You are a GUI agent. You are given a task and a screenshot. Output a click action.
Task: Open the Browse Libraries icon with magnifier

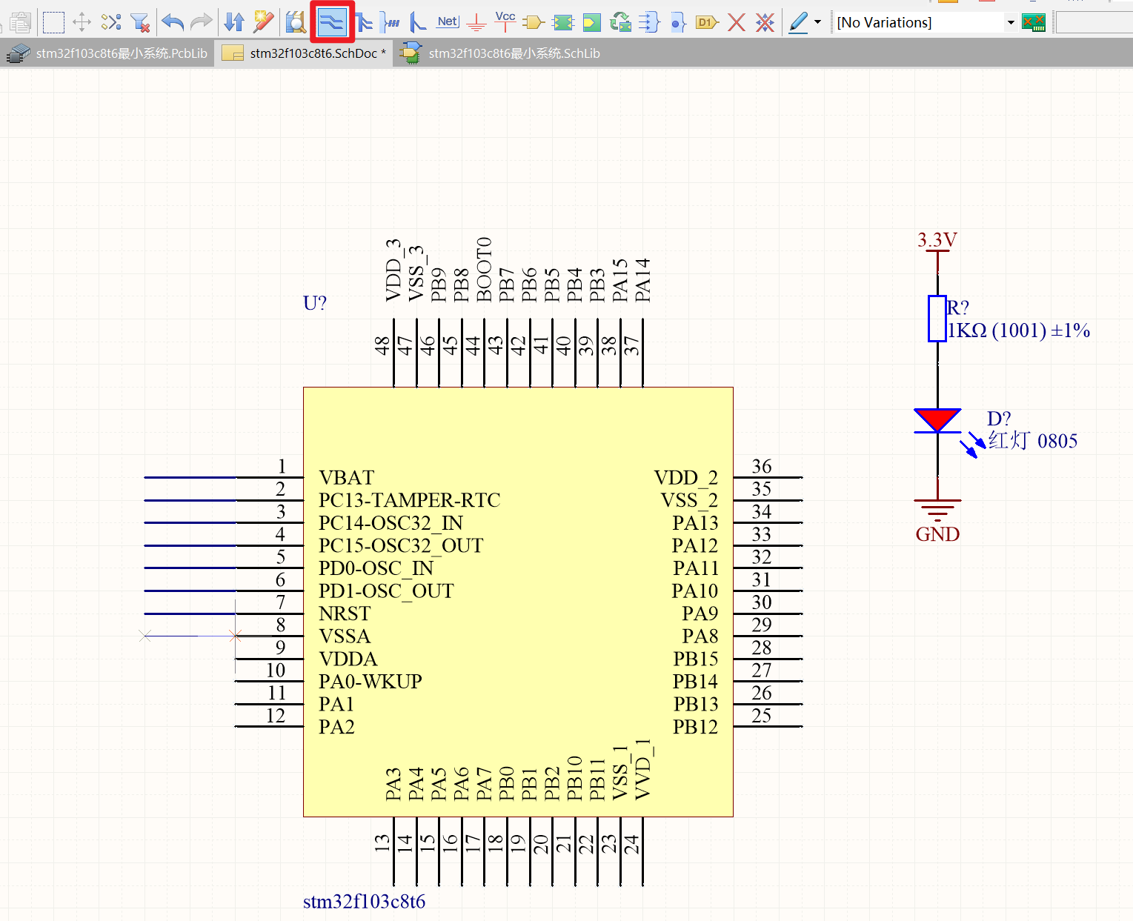coord(296,22)
